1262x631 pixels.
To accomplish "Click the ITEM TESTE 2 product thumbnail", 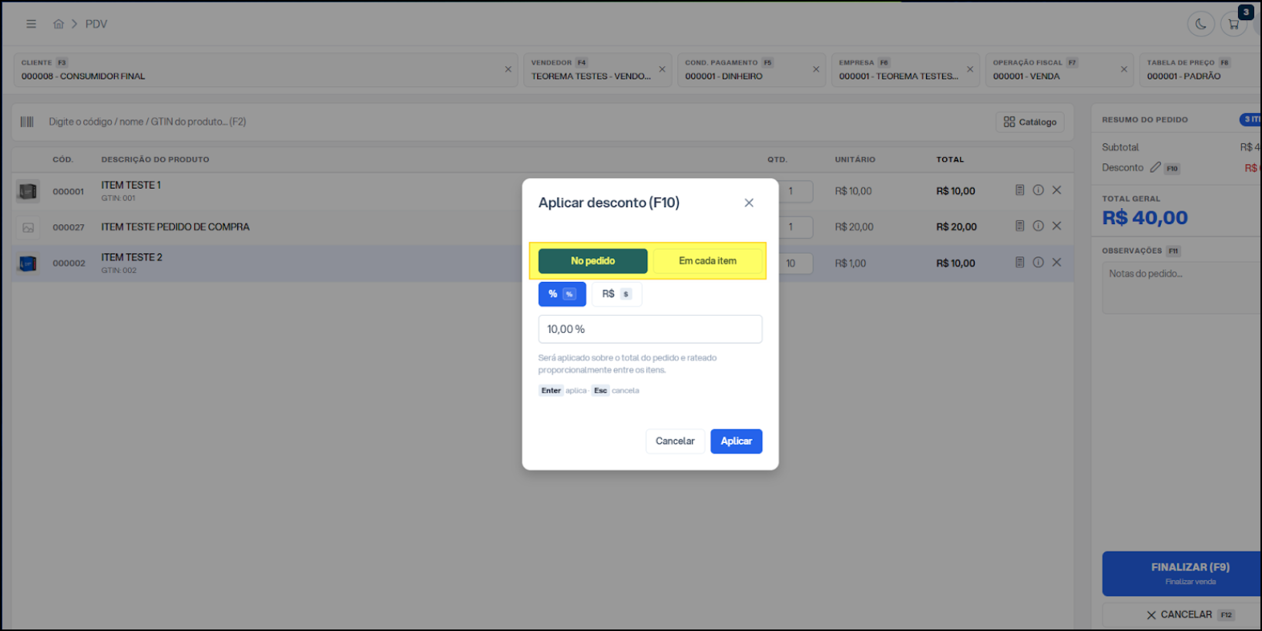I will tap(28, 263).
